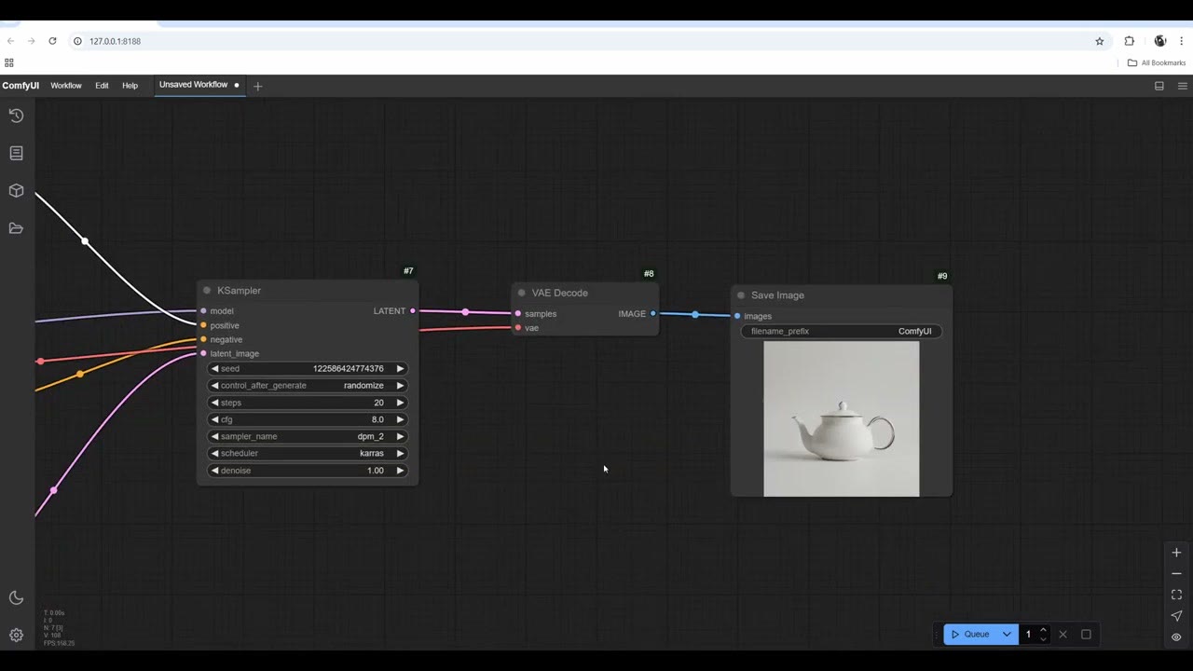
Task: Toggle the bottom panel icon in top bar
Action: coord(1159,86)
